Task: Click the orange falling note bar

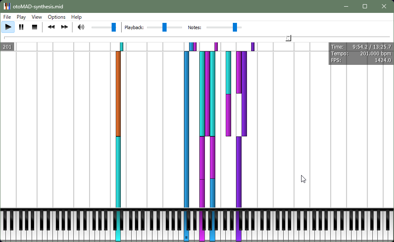Action: [x=118, y=94]
